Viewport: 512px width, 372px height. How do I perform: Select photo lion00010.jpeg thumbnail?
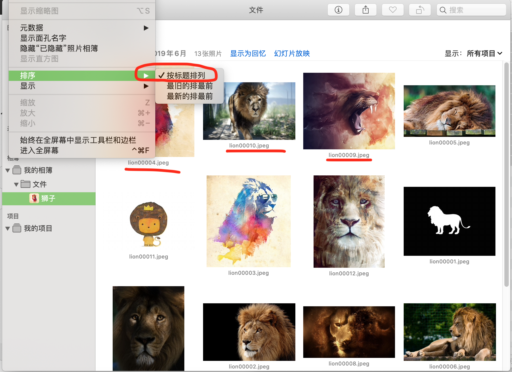249,111
